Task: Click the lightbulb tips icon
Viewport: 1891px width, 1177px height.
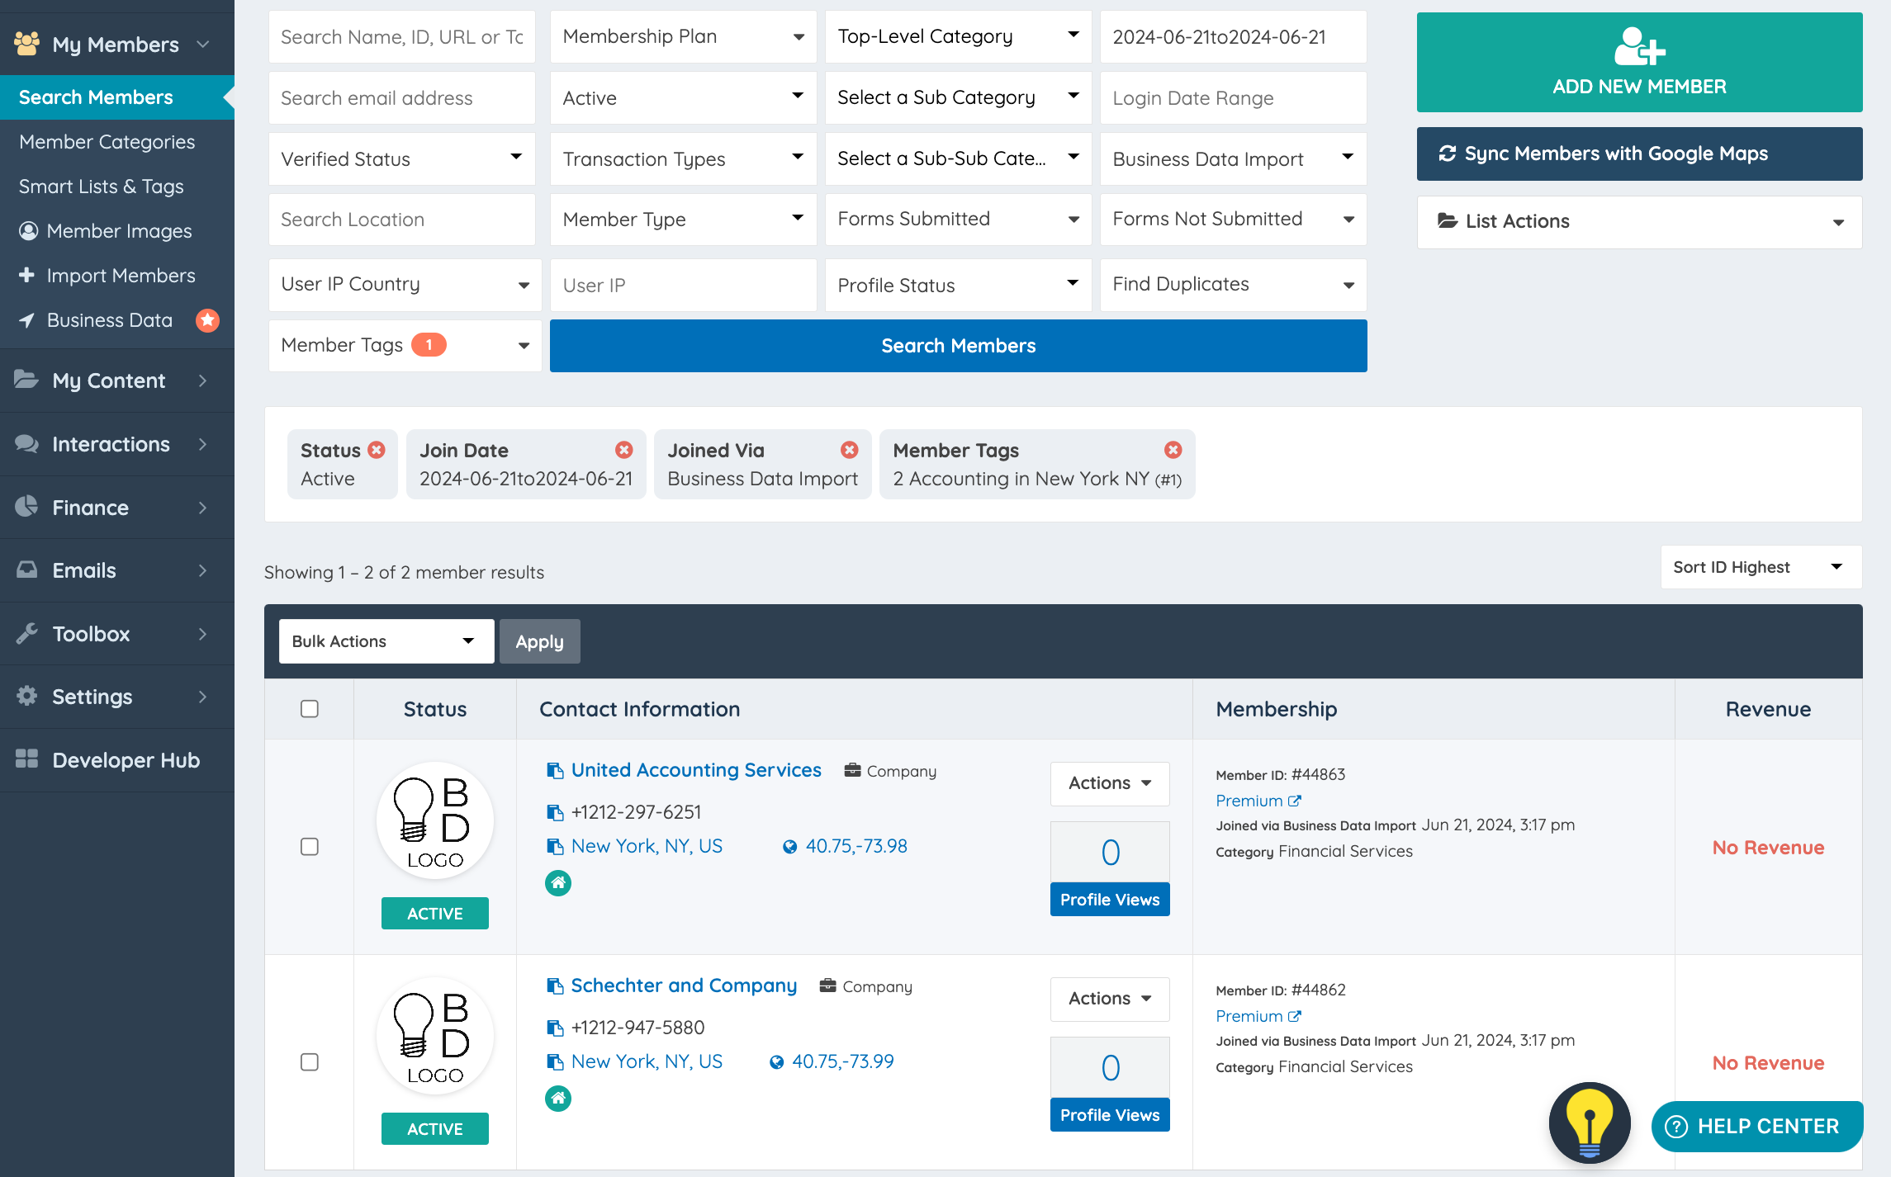Action: tap(1589, 1123)
